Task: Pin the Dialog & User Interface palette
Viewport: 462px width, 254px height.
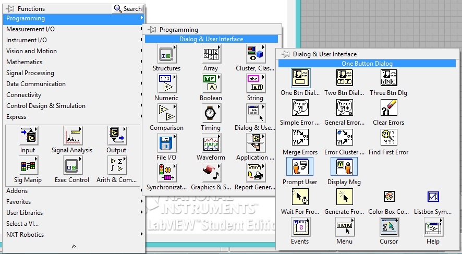Action: 285,54
